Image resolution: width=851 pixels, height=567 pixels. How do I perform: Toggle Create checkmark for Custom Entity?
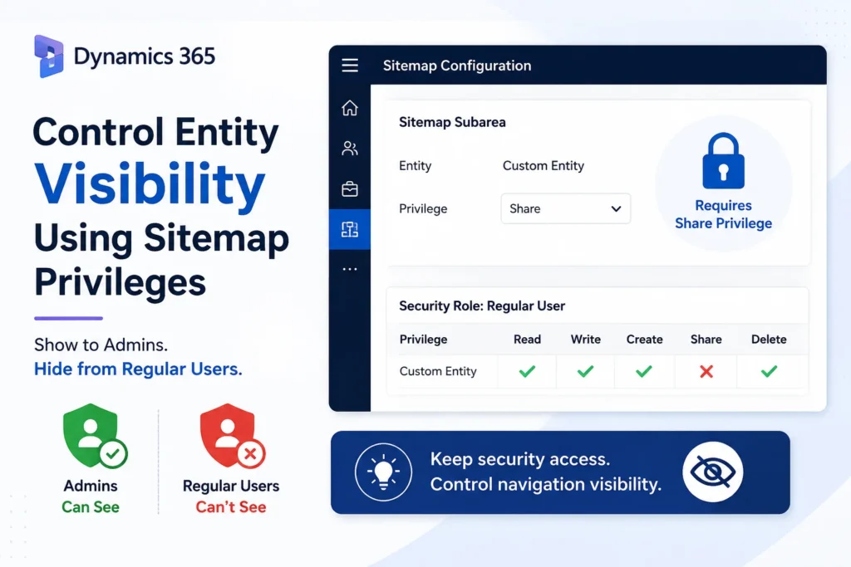tap(644, 371)
